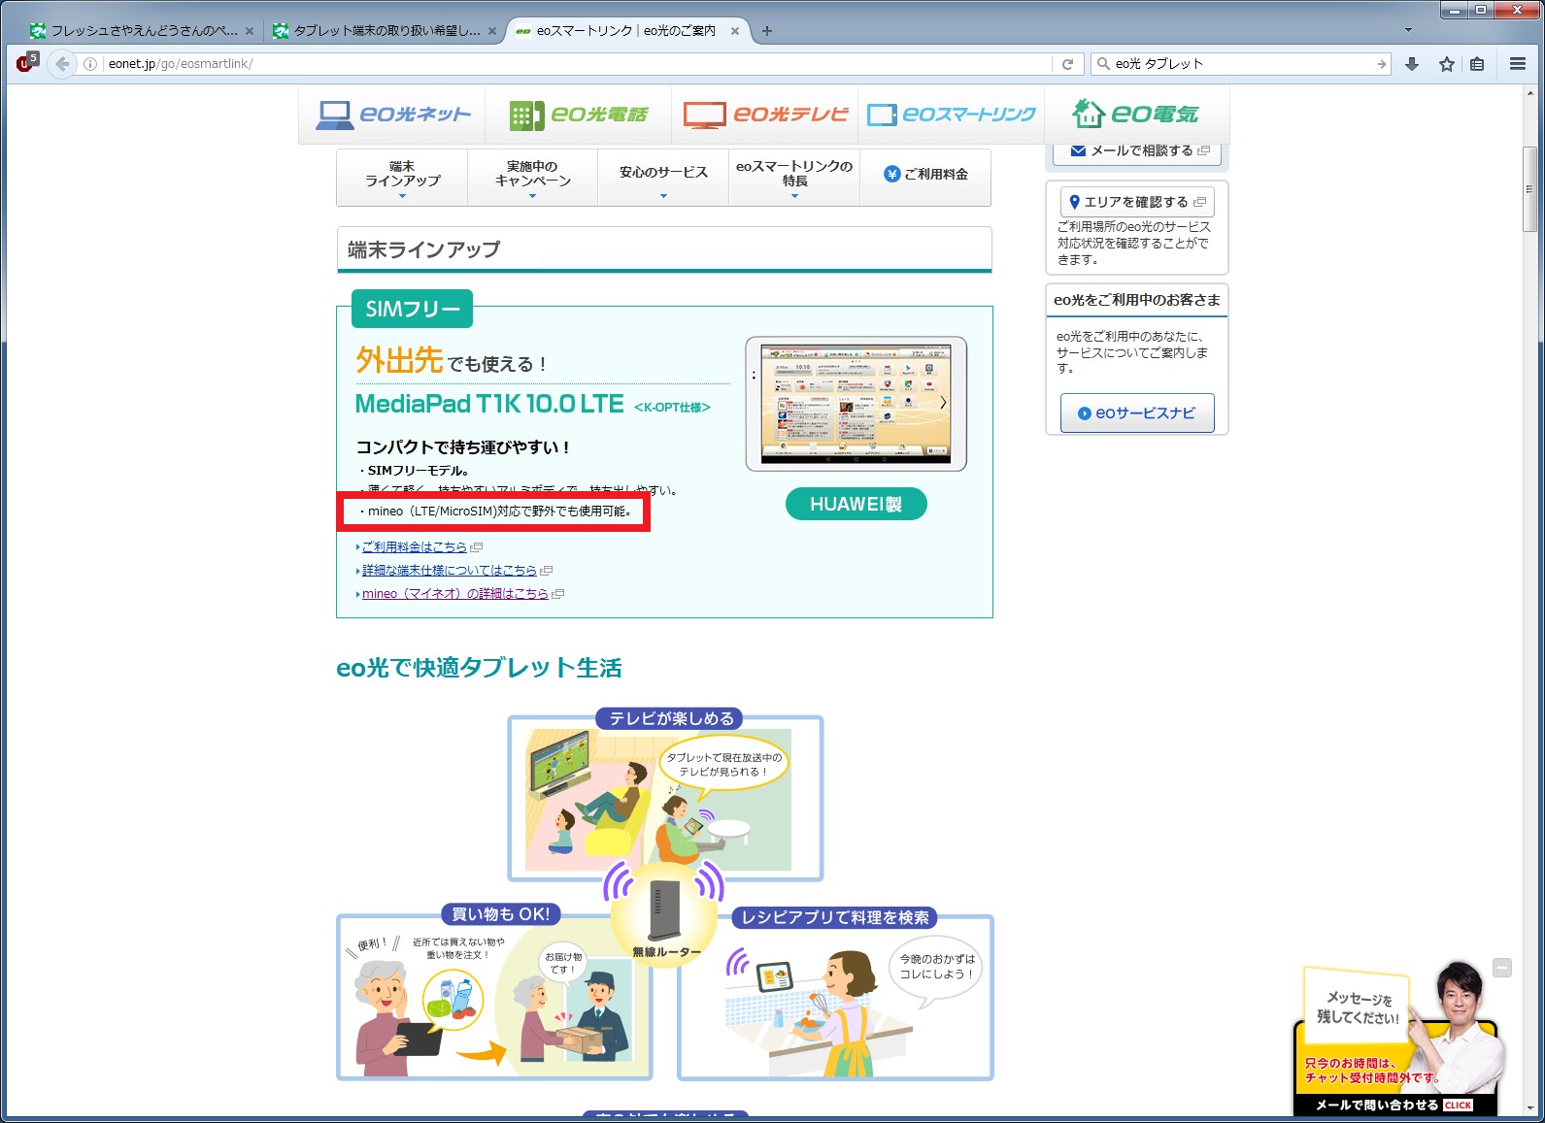Click the エリアを確認する button
Screen dimensions: 1545x1123
coord(1136,202)
